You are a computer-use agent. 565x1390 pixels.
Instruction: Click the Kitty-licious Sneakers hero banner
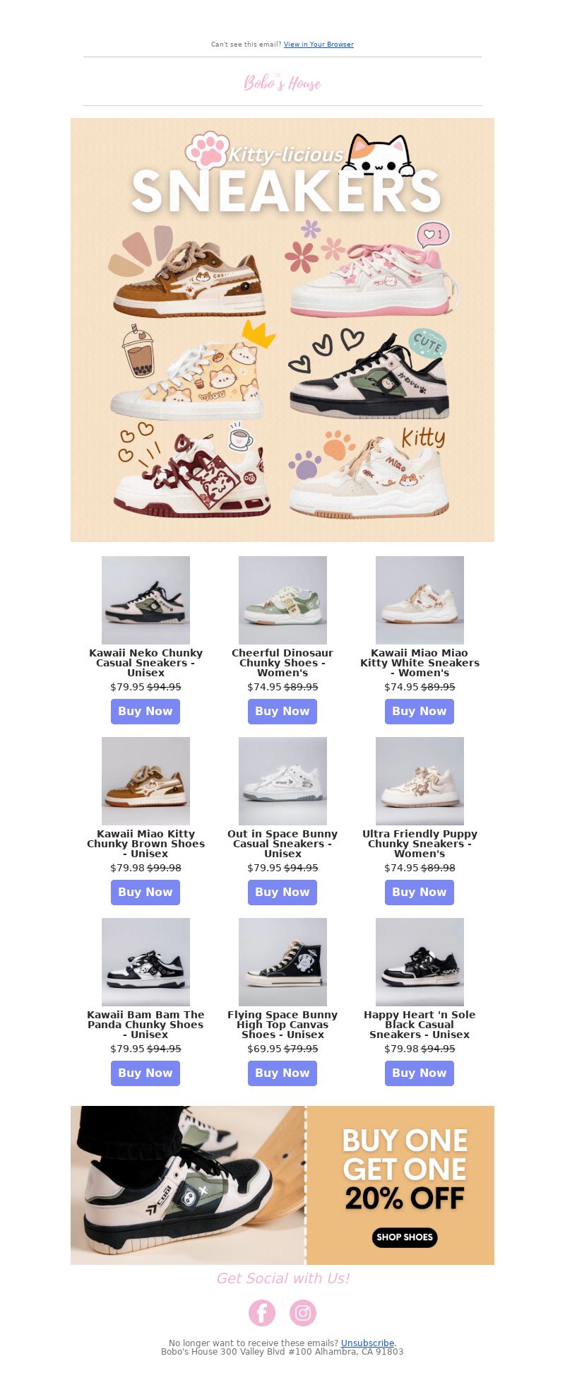coord(282,330)
